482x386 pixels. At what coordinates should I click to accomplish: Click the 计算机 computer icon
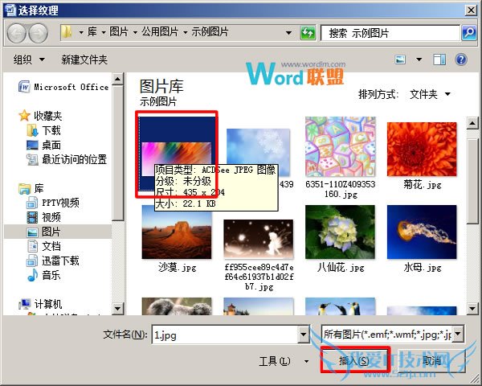[25, 304]
